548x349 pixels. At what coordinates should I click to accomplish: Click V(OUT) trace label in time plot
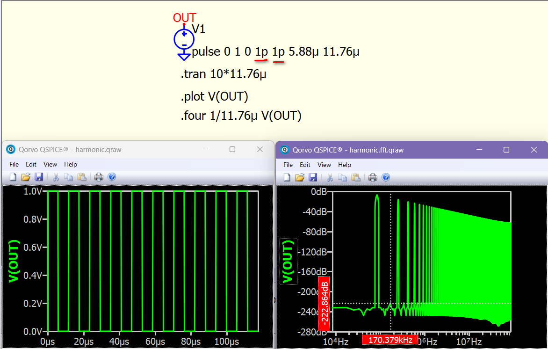click(x=13, y=261)
